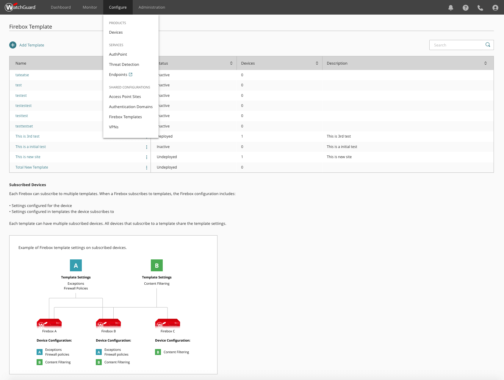Open the Administration tab
The width and height of the screenshot is (504, 380).
click(x=152, y=7)
